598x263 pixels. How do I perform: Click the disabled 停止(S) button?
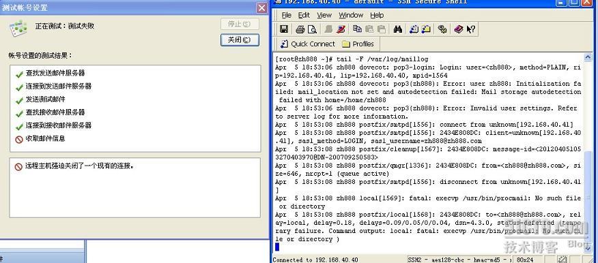coord(240,24)
